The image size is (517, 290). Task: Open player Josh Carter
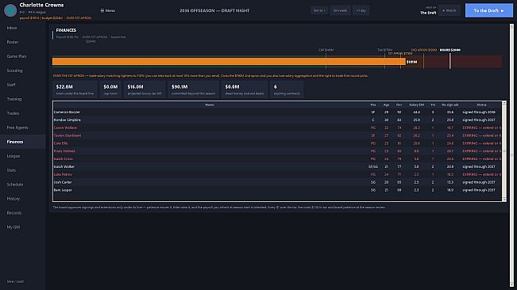[x=63, y=182]
